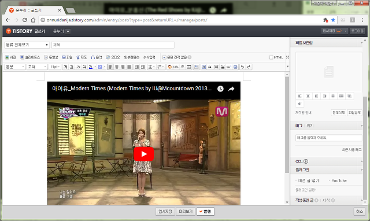This screenshot has height=221, width=370.
Task: Open the fullscreen editor icon
Action: click(x=287, y=57)
